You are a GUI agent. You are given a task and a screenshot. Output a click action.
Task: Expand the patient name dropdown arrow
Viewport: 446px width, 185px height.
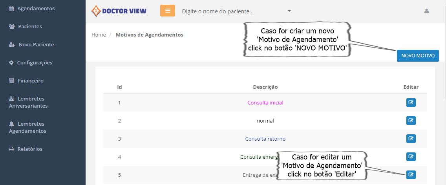[289, 11]
